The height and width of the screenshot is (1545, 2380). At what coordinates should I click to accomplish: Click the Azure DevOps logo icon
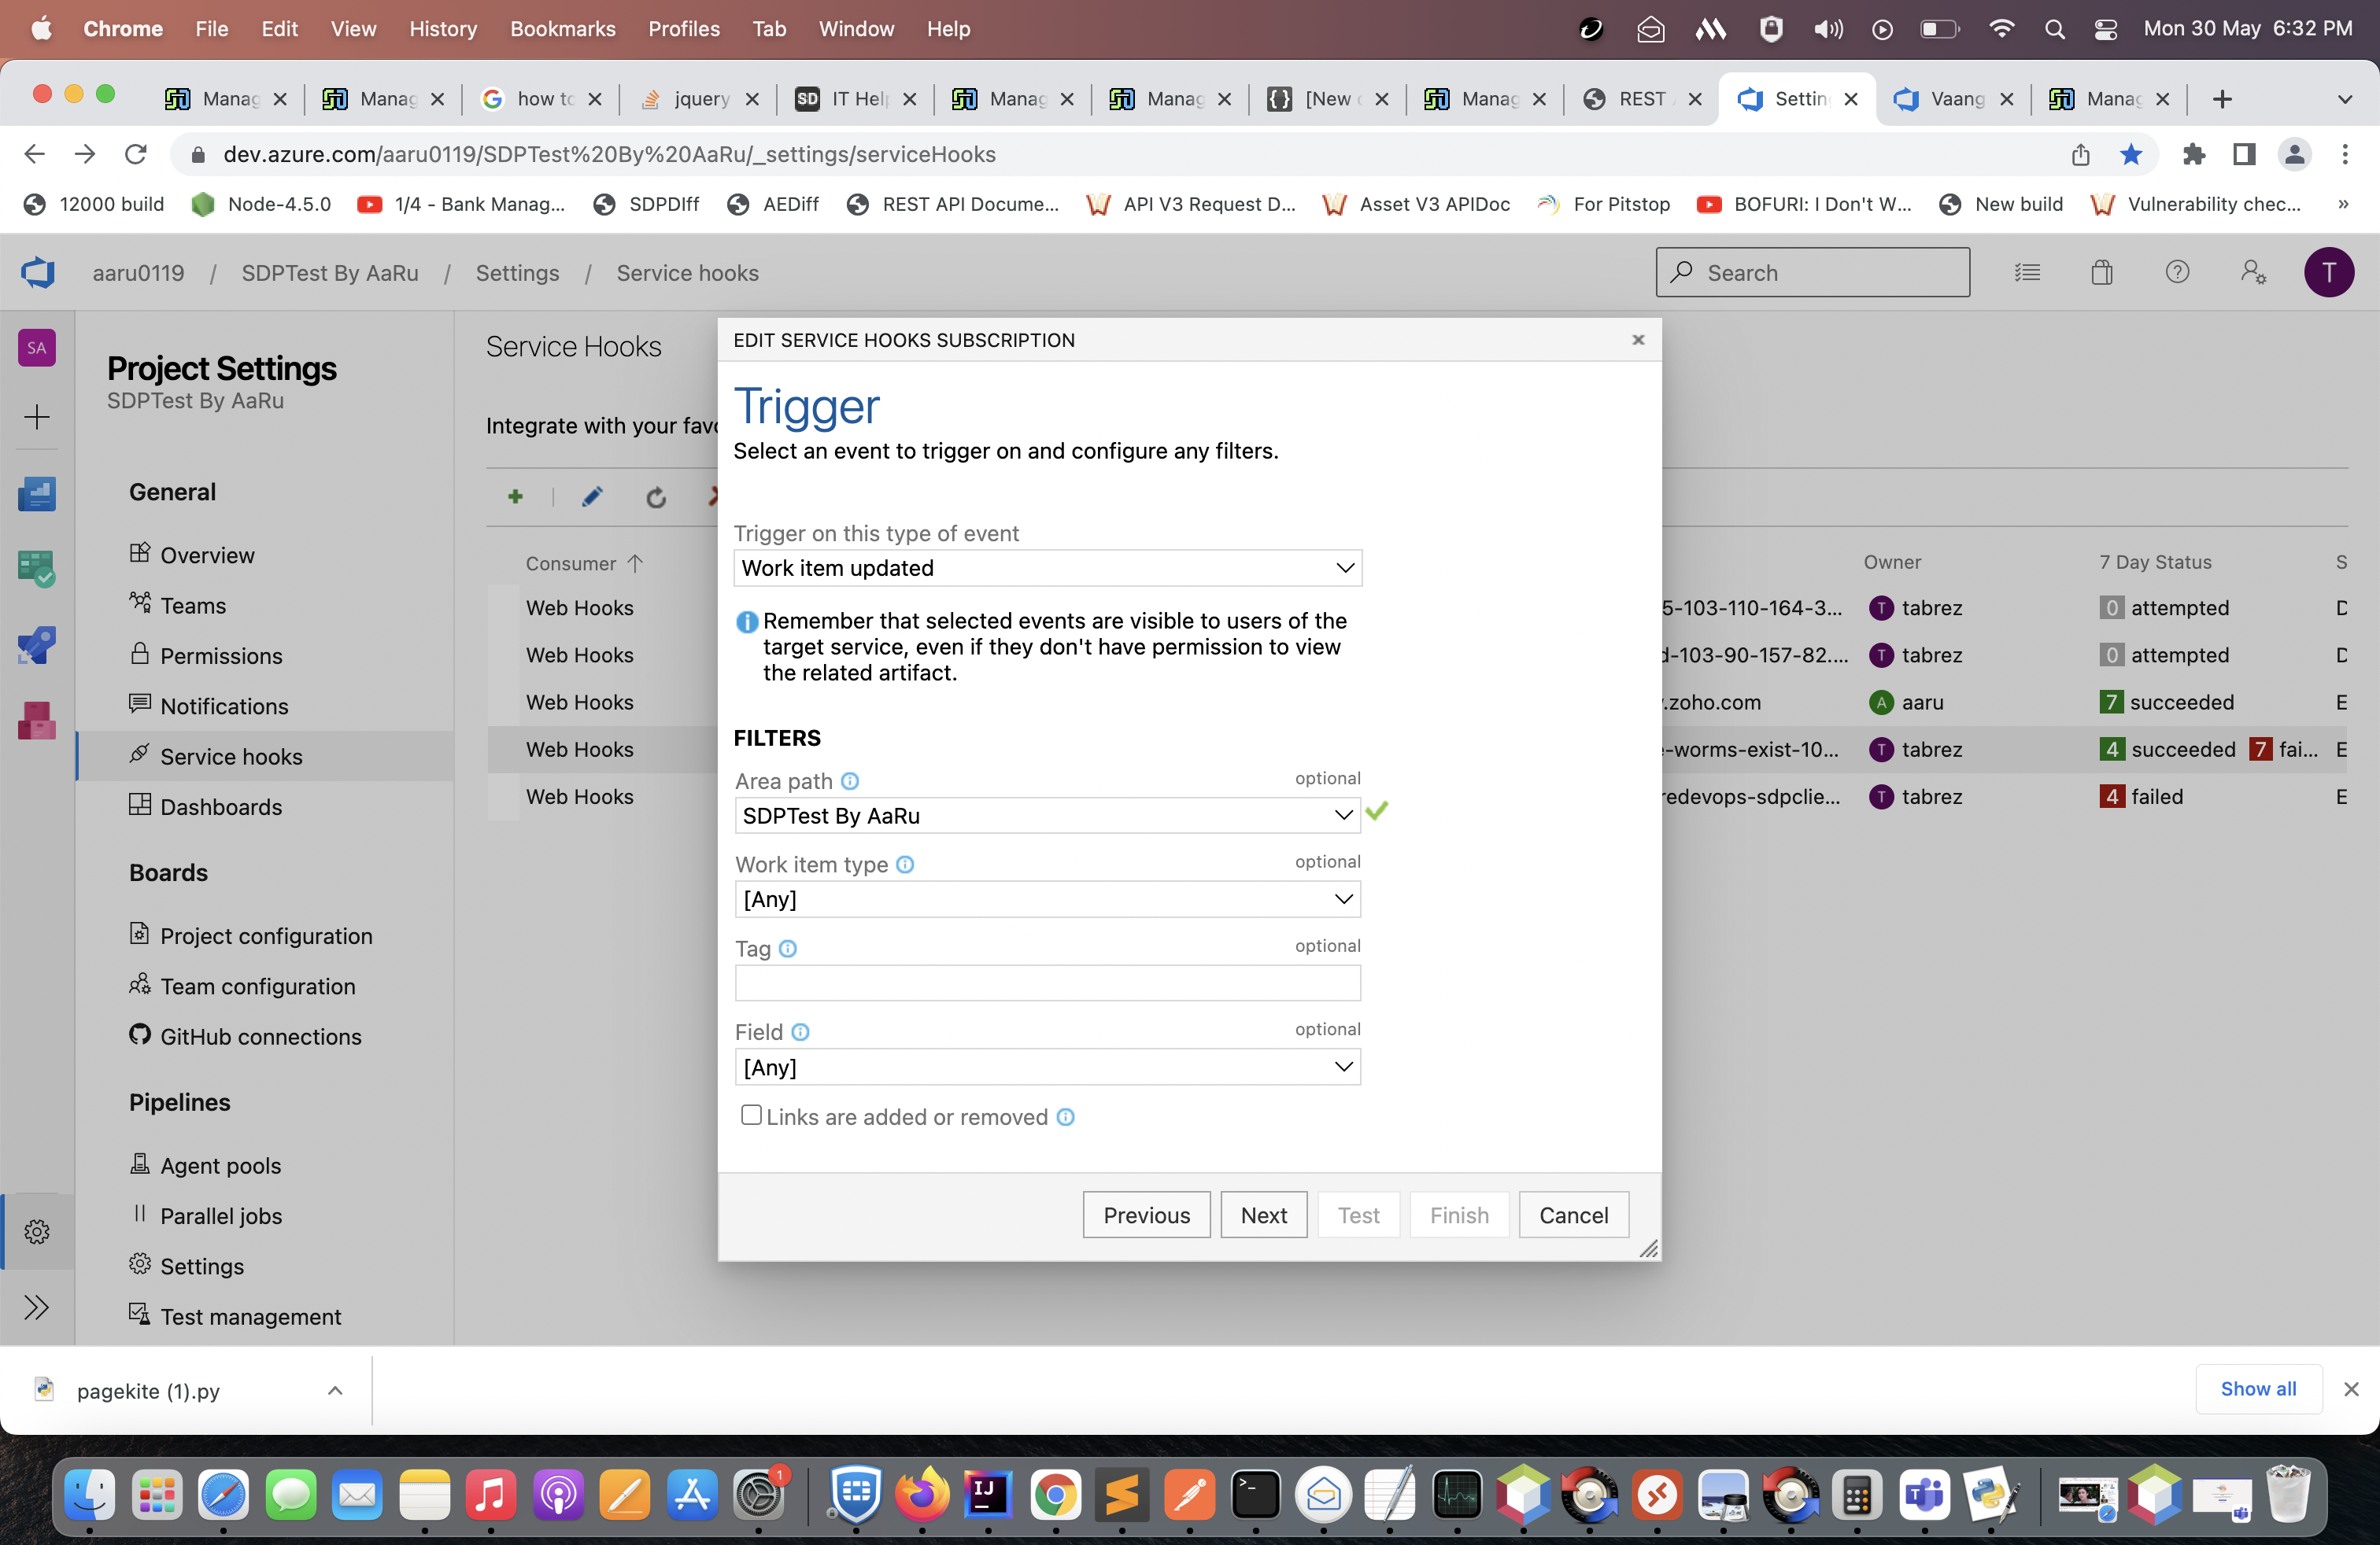click(38, 273)
